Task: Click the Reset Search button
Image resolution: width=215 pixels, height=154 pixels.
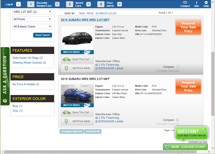Action: click(x=42, y=35)
